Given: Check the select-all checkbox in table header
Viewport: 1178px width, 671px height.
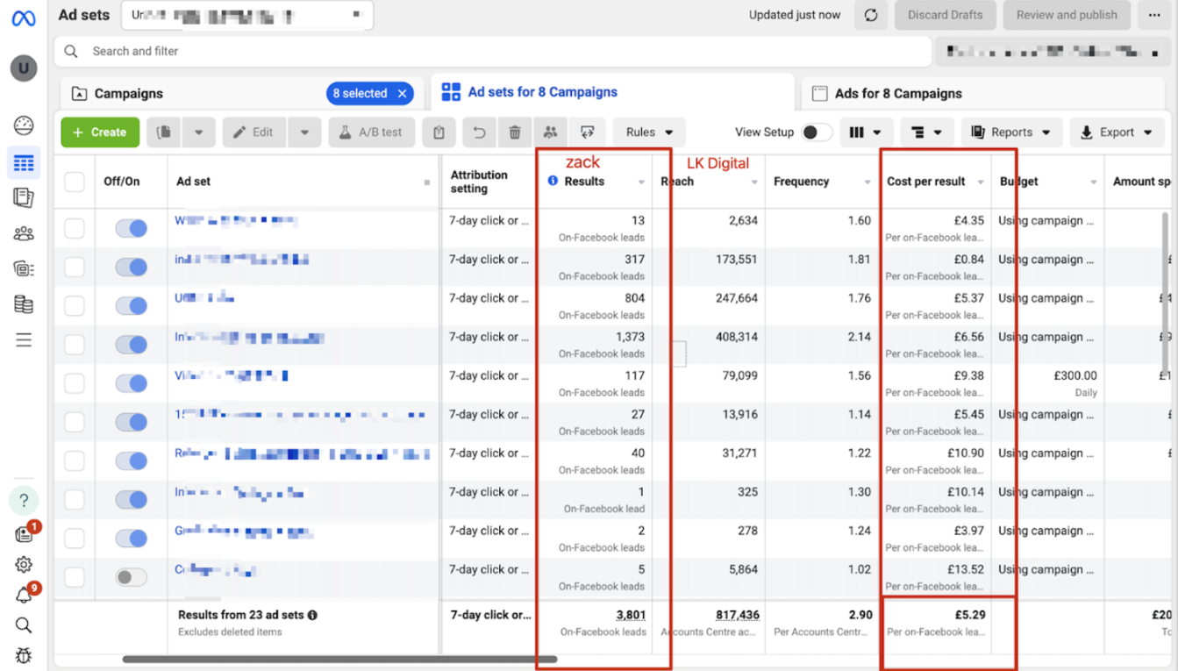Looking at the screenshot, I should click(75, 182).
